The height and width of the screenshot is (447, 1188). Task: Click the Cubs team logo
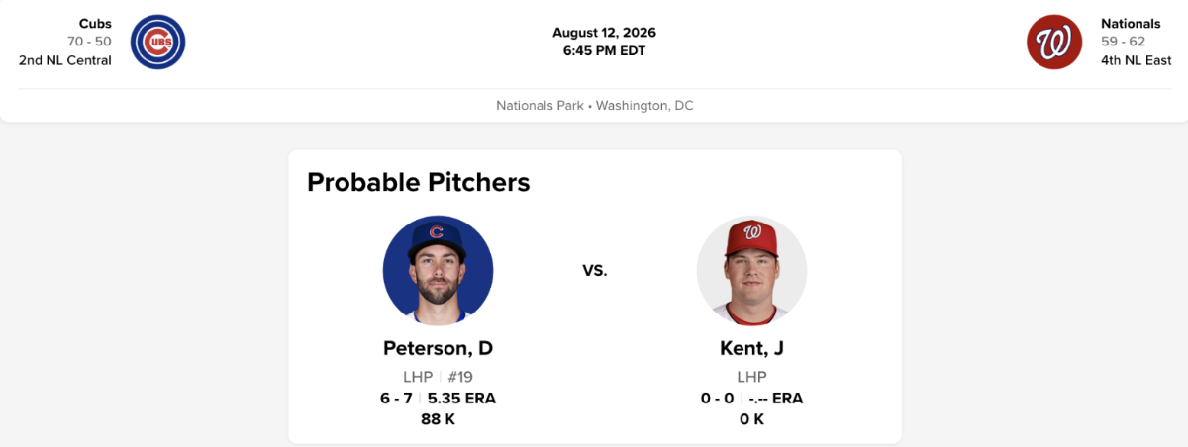point(158,42)
